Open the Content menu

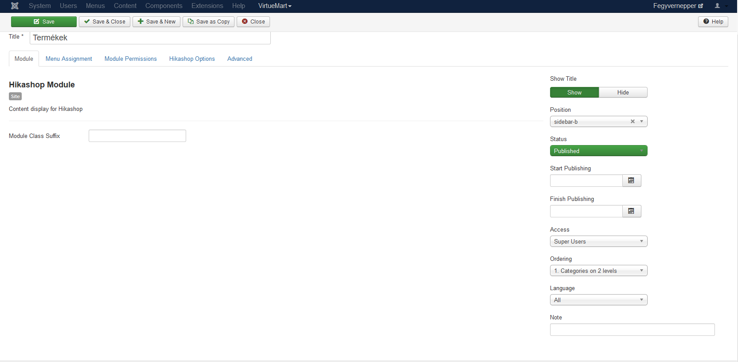click(x=125, y=6)
